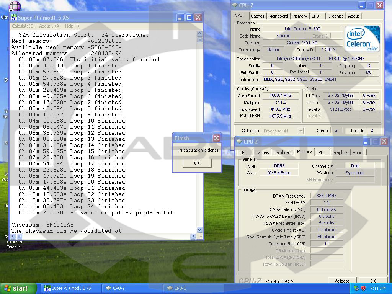Click the top CPU-Z window title icon
The height and width of the screenshot is (294, 392).
tap(235, 5)
